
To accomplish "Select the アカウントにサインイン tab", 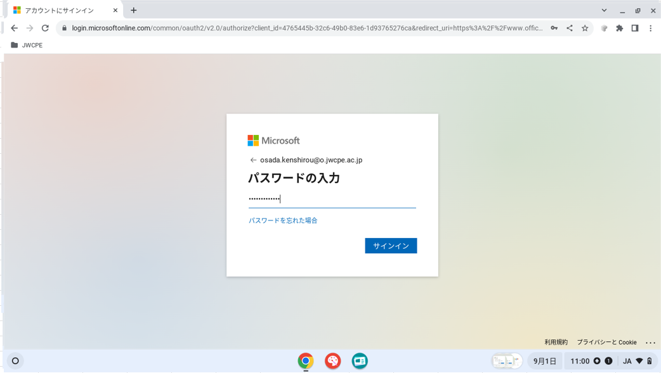I will (65, 10).
